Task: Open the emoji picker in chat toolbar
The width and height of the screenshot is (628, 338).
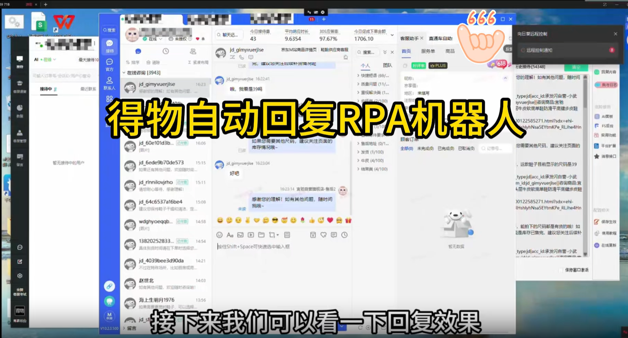Action: pyautogui.click(x=220, y=235)
